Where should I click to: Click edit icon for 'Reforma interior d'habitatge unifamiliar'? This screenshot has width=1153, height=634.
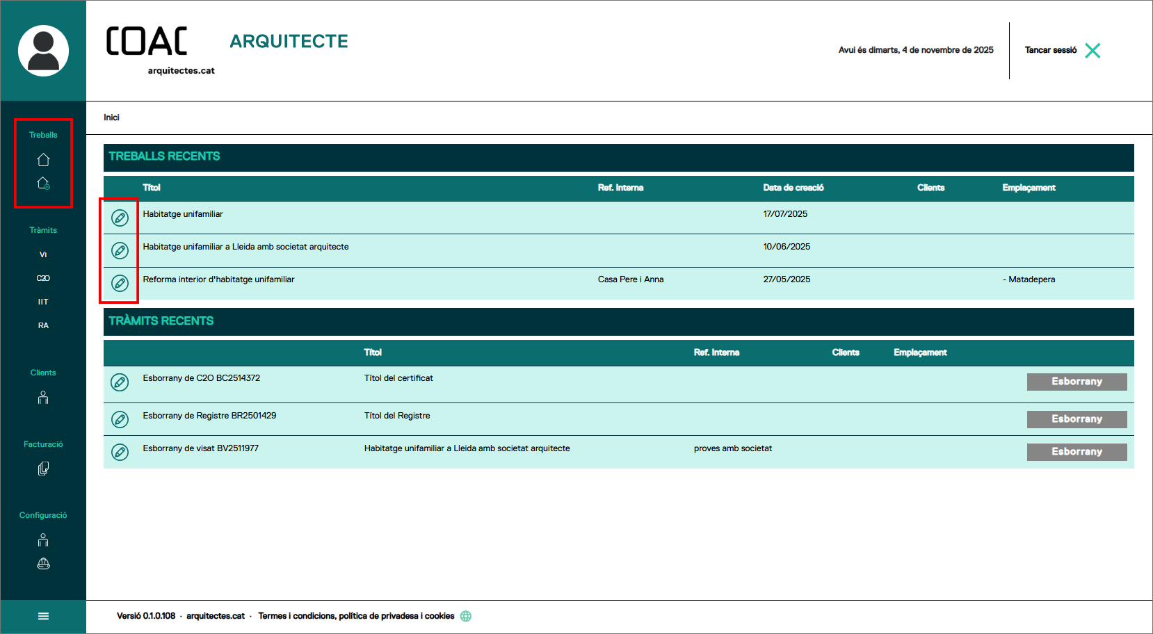(120, 284)
